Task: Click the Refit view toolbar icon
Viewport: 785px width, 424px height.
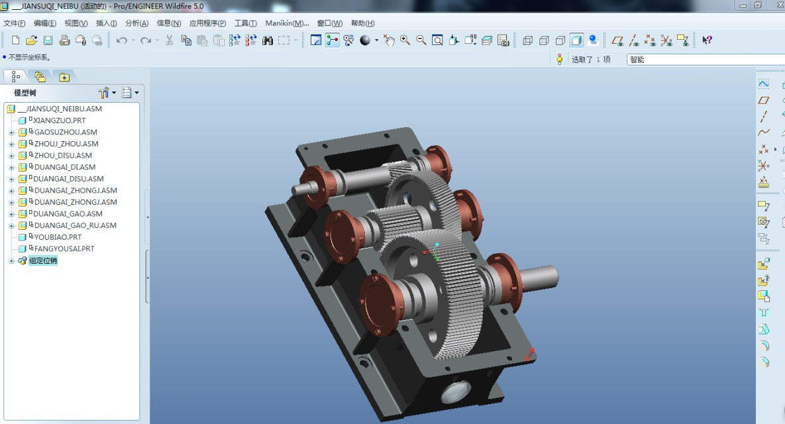Action: [x=437, y=40]
